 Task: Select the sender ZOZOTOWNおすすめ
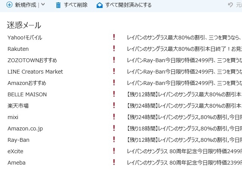tap(32, 60)
